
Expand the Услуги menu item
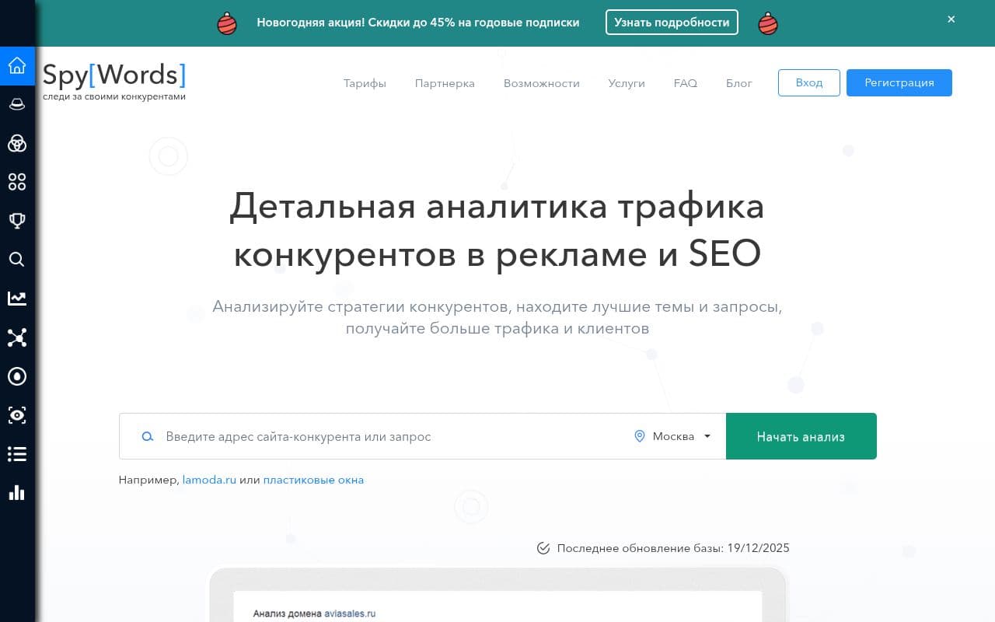click(x=626, y=83)
